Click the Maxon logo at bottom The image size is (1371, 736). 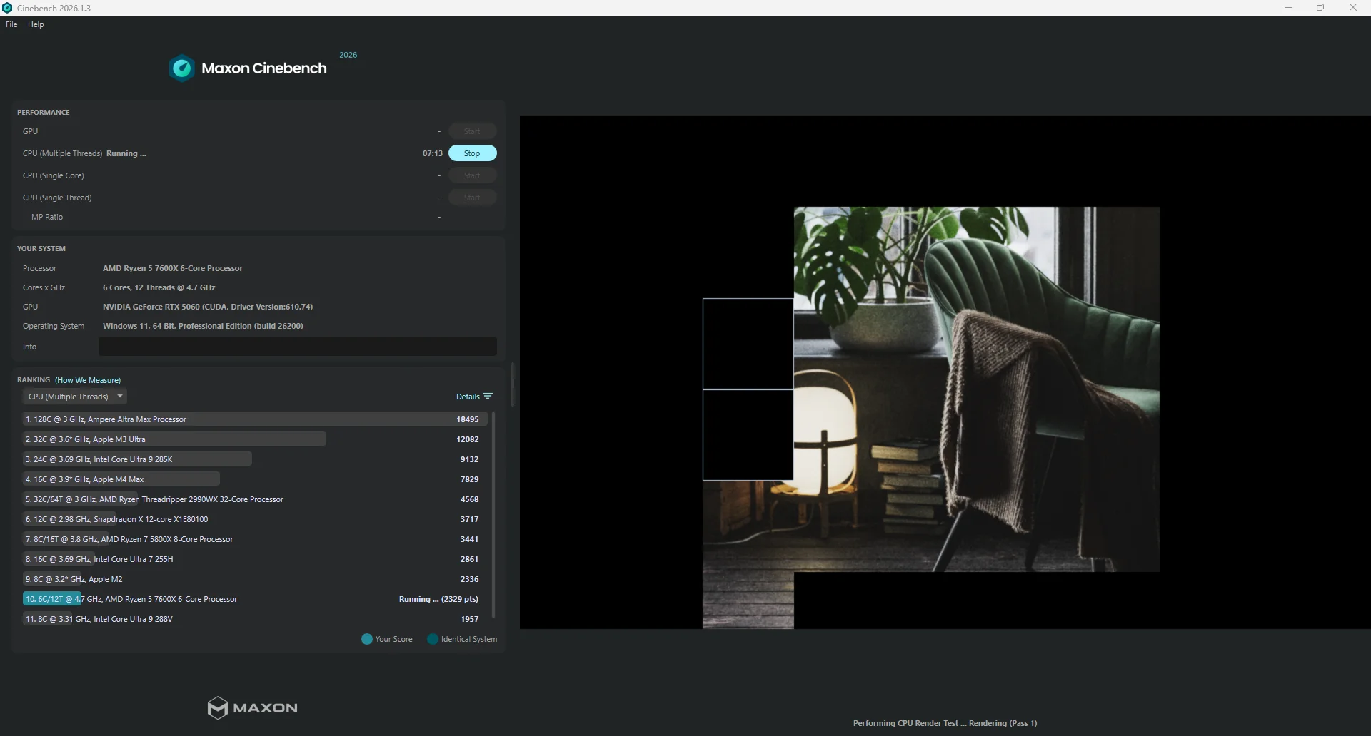252,707
